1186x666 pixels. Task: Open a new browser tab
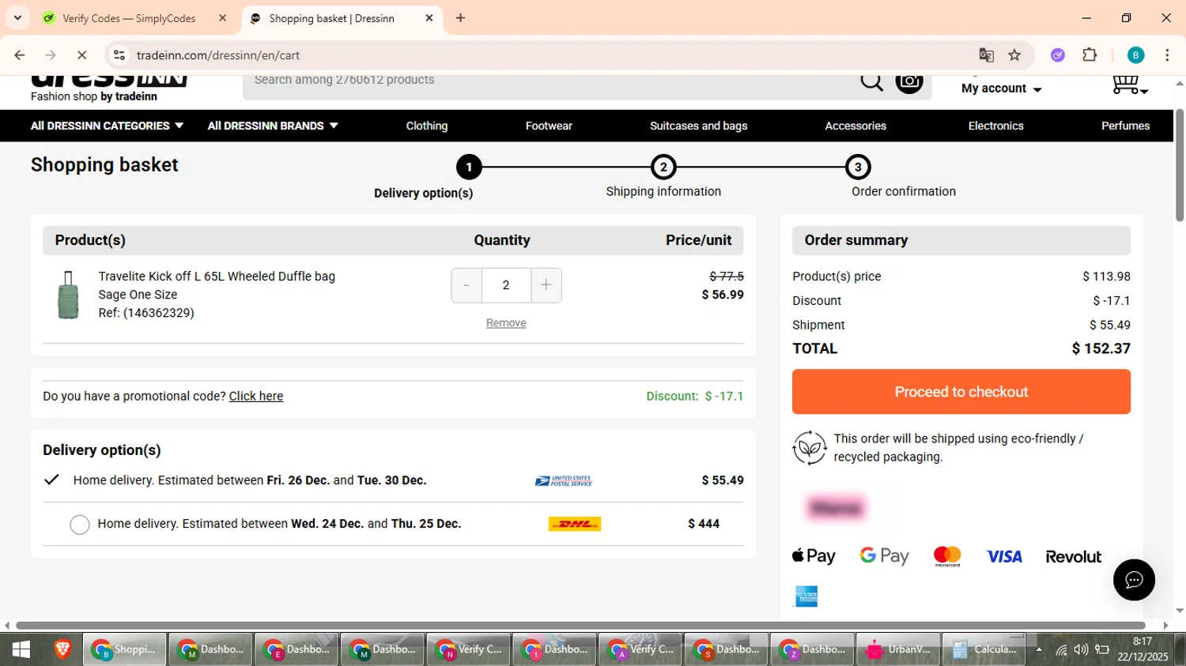click(x=460, y=17)
